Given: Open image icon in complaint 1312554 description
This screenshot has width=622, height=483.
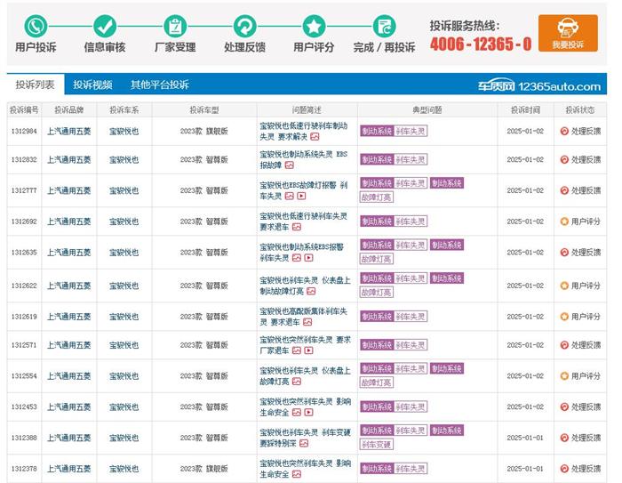Looking at the screenshot, I should (297, 382).
